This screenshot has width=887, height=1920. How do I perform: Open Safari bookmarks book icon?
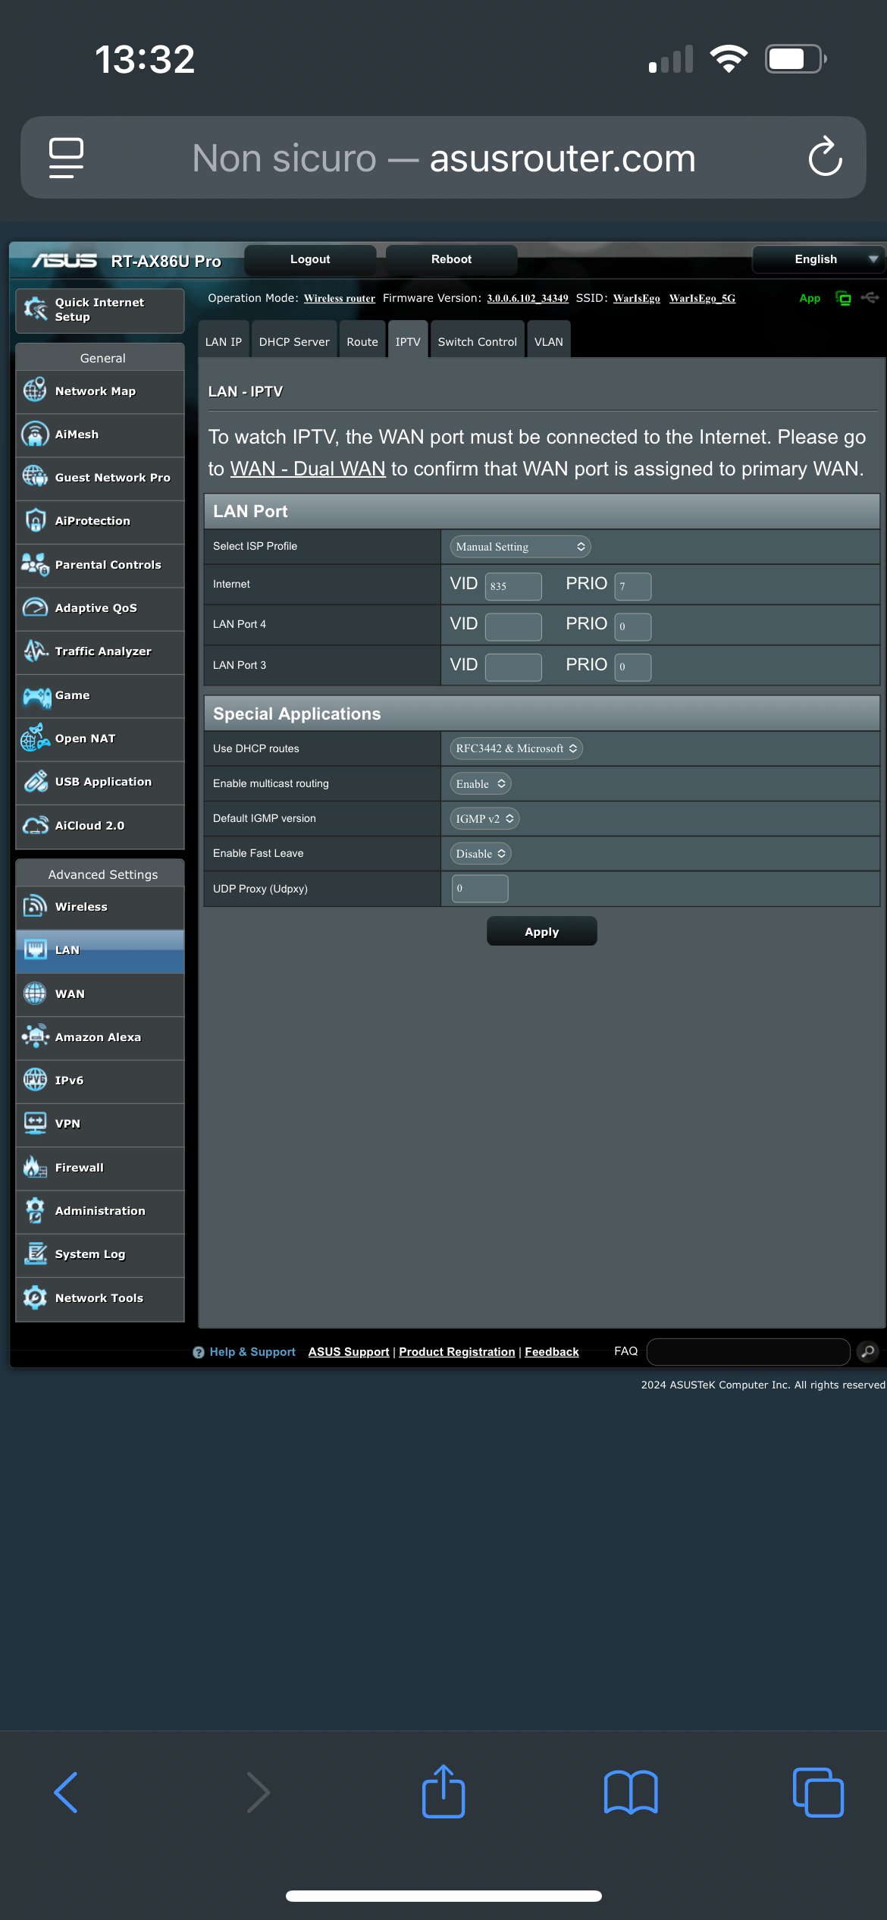(x=630, y=1793)
